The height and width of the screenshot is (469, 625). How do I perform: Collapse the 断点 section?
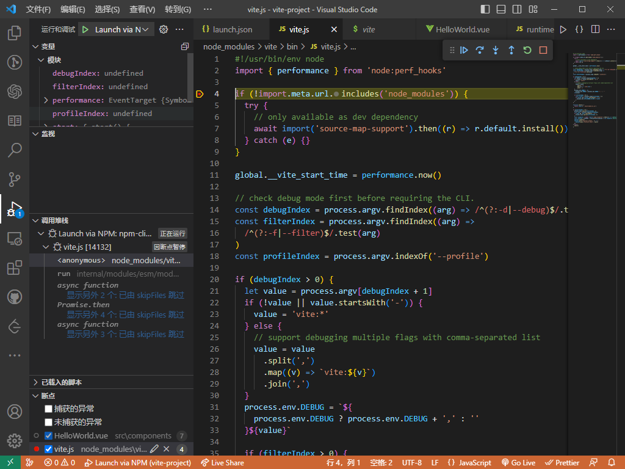pos(35,396)
